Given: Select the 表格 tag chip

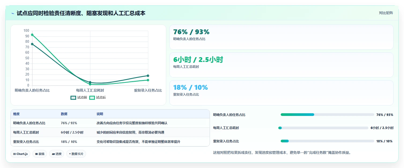Looking at the screenshot, I should [x=40, y=154].
